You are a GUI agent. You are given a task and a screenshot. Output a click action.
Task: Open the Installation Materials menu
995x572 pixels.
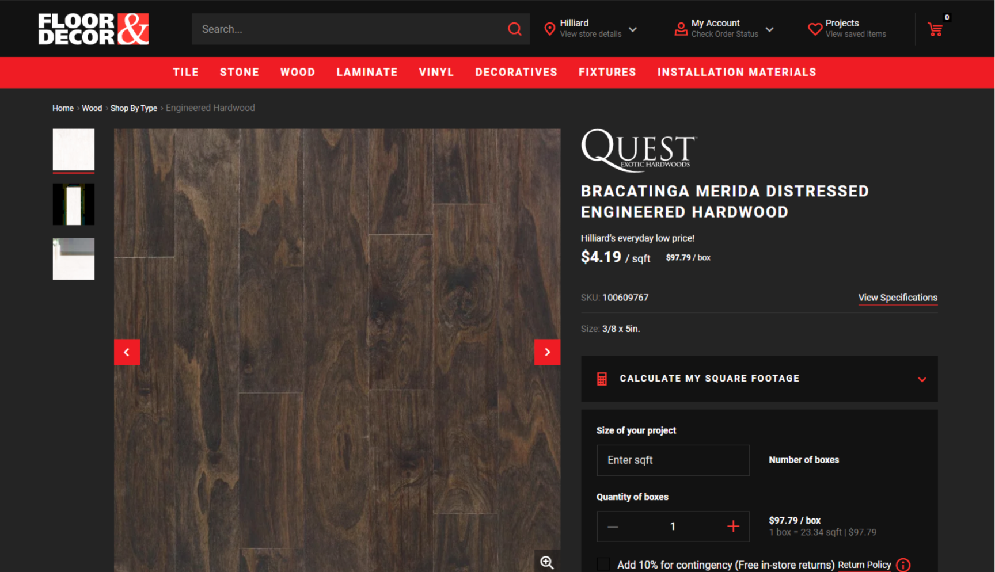pyautogui.click(x=737, y=72)
